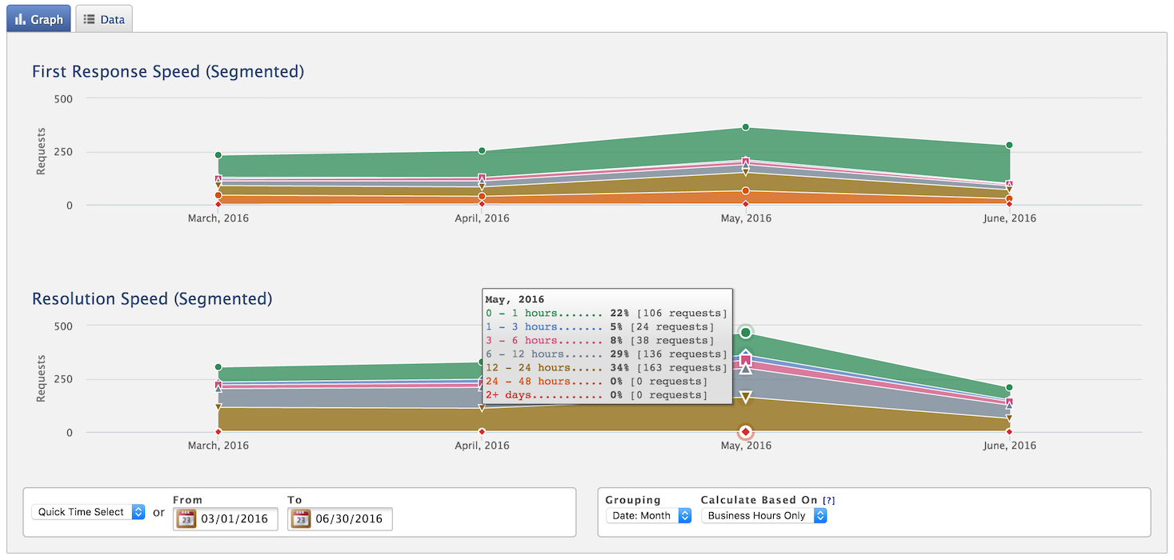Viewport: 1174px width, 560px height.
Task: Switch to the Graph tab
Action: pyautogui.click(x=38, y=19)
